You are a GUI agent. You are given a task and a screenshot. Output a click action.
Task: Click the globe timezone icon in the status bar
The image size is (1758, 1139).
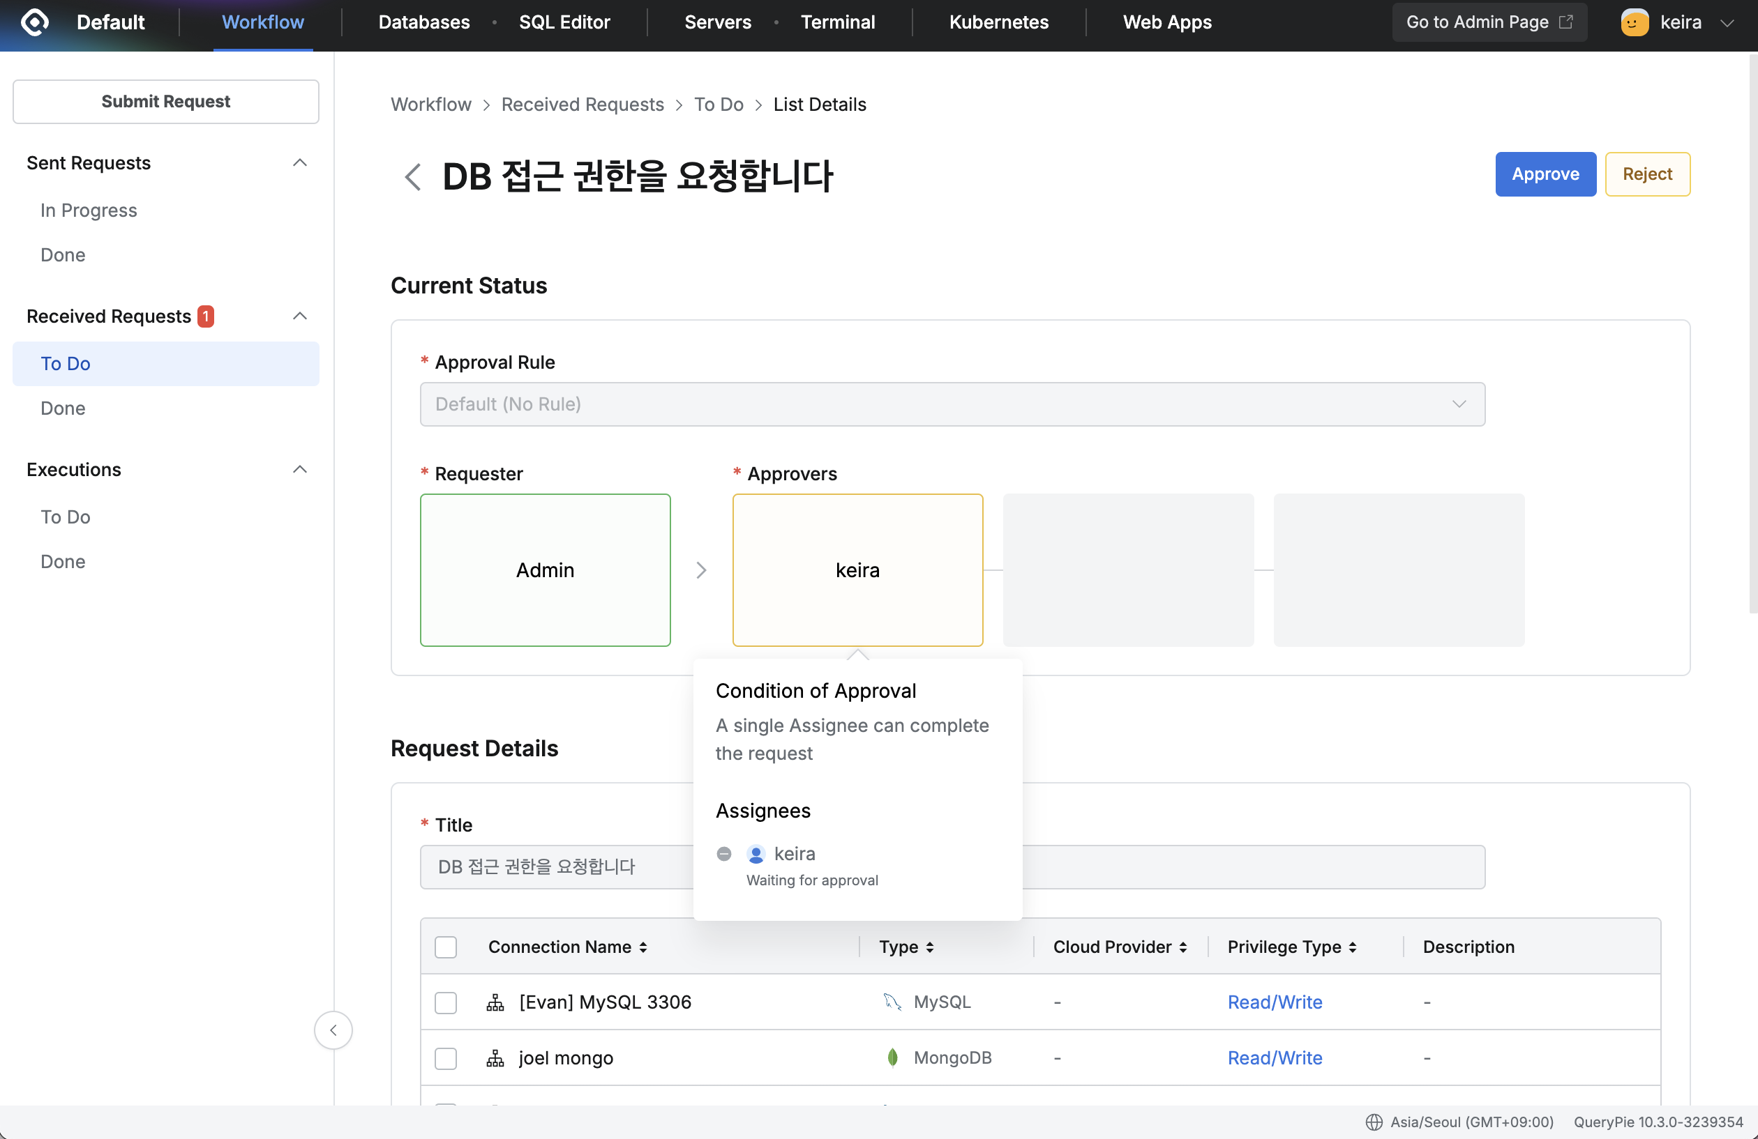tap(1373, 1122)
